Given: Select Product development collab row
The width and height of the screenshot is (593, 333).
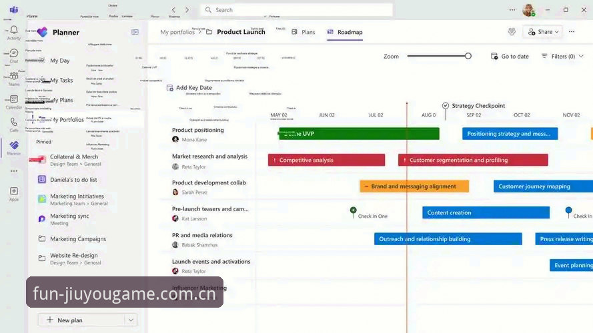Looking at the screenshot, I should [209, 182].
